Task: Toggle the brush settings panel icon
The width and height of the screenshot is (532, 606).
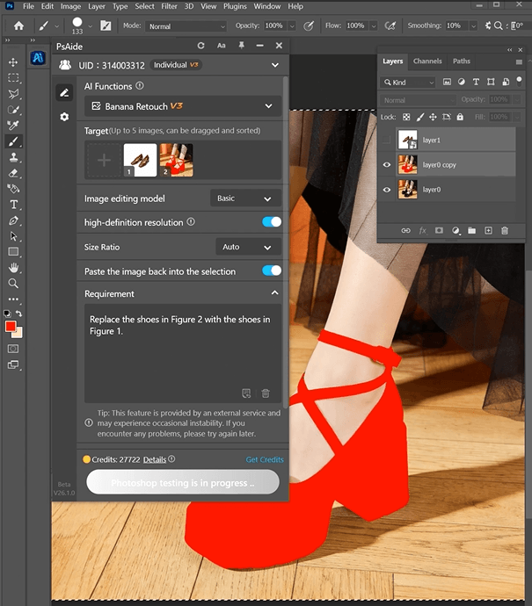Action: point(106,25)
